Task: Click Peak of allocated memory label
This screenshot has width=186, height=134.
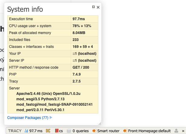Action: 30,33
